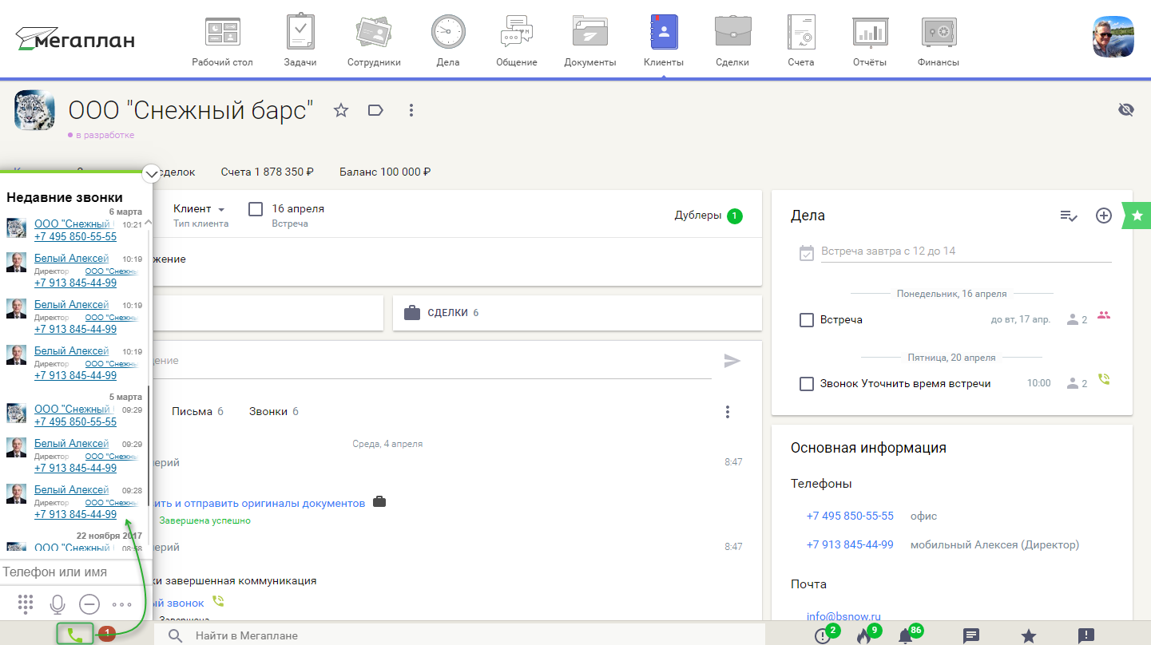The width and height of the screenshot is (1151, 645).
Task: Open overdue alerts icon with badge 2
Action: coord(823,636)
